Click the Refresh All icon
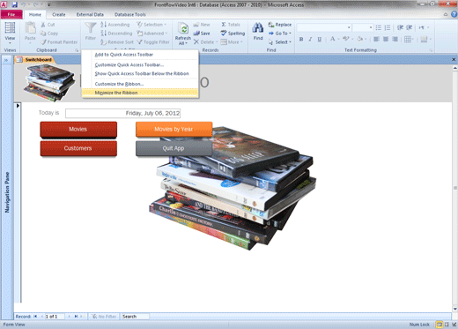This screenshot has height=329, width=458. 183,29
